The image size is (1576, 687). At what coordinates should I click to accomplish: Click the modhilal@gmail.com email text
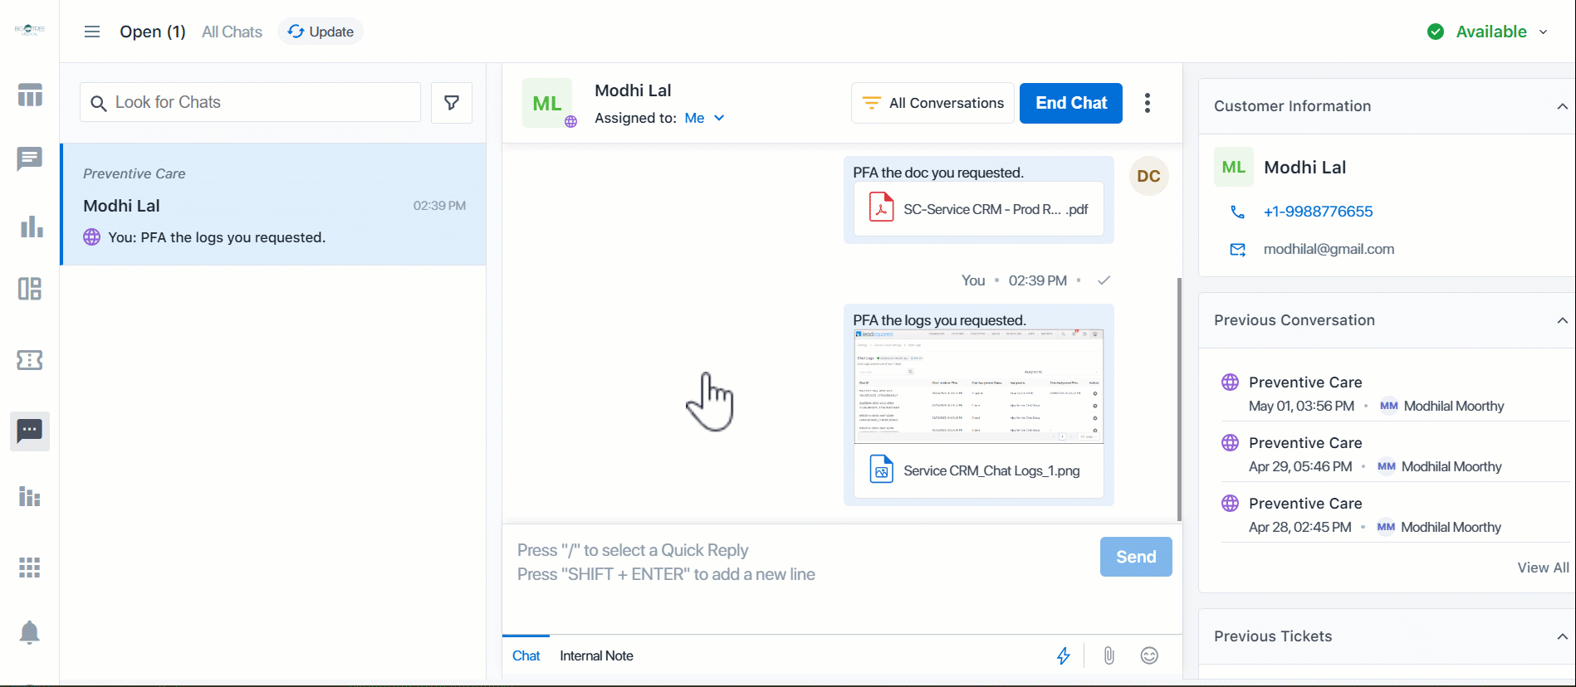[x=1329, y=249]
